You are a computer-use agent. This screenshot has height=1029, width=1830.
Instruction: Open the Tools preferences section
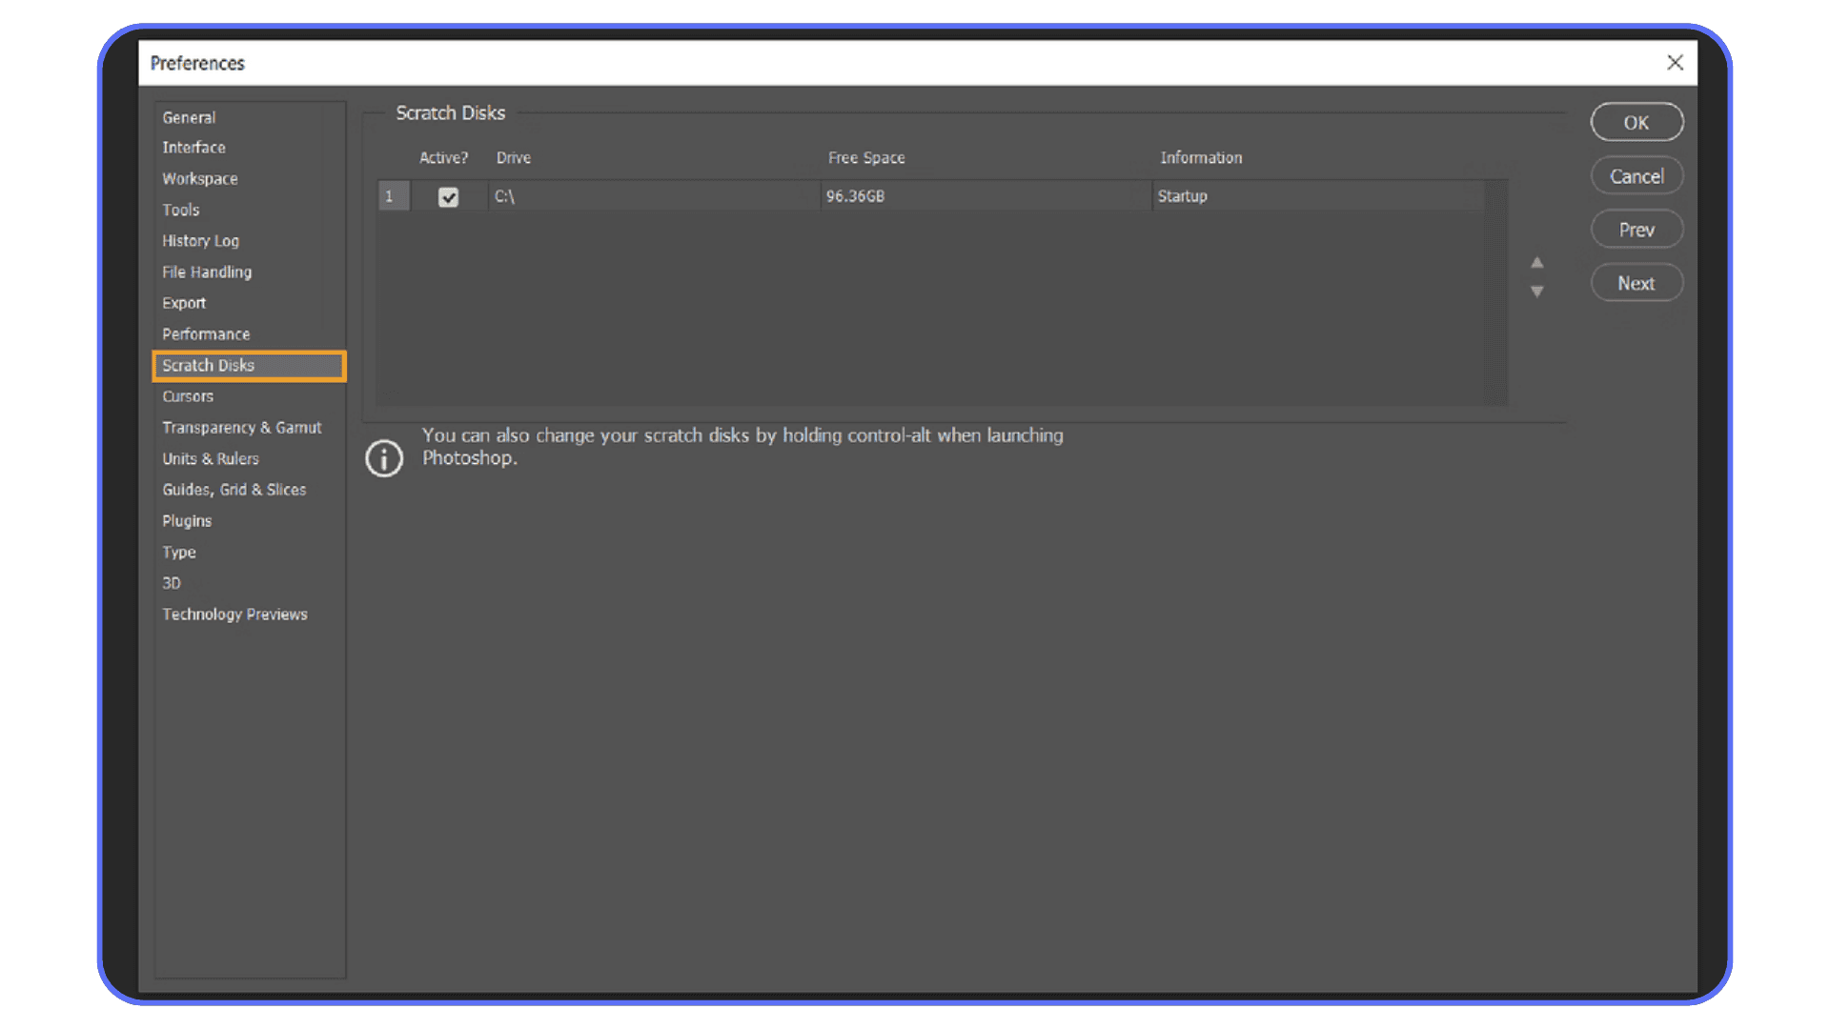pyautogui.click(x=181, y=210)
